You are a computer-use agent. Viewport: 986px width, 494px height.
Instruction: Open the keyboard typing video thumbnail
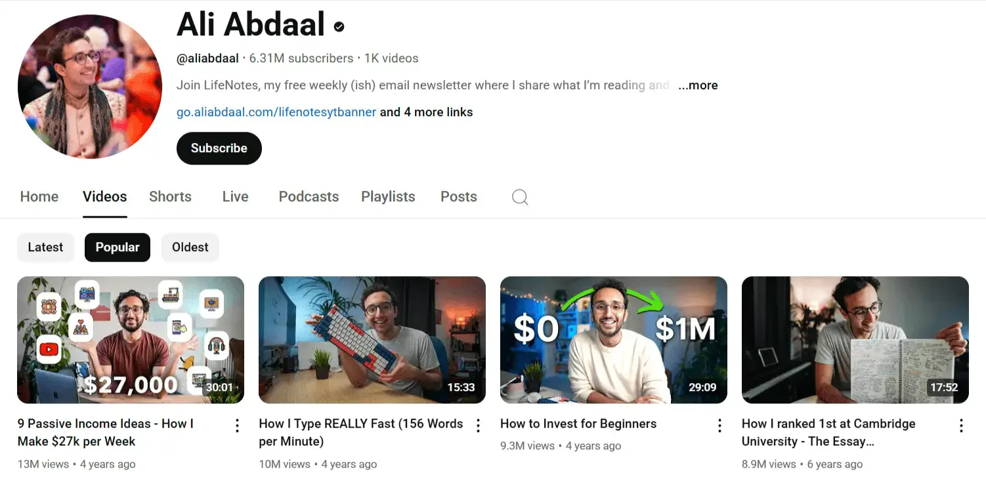pos(372,340)
